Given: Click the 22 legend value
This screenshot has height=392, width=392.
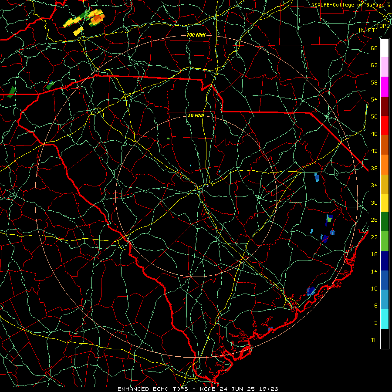Looking at the screenshot, I should pyautogui.click(x=374, y=237).
